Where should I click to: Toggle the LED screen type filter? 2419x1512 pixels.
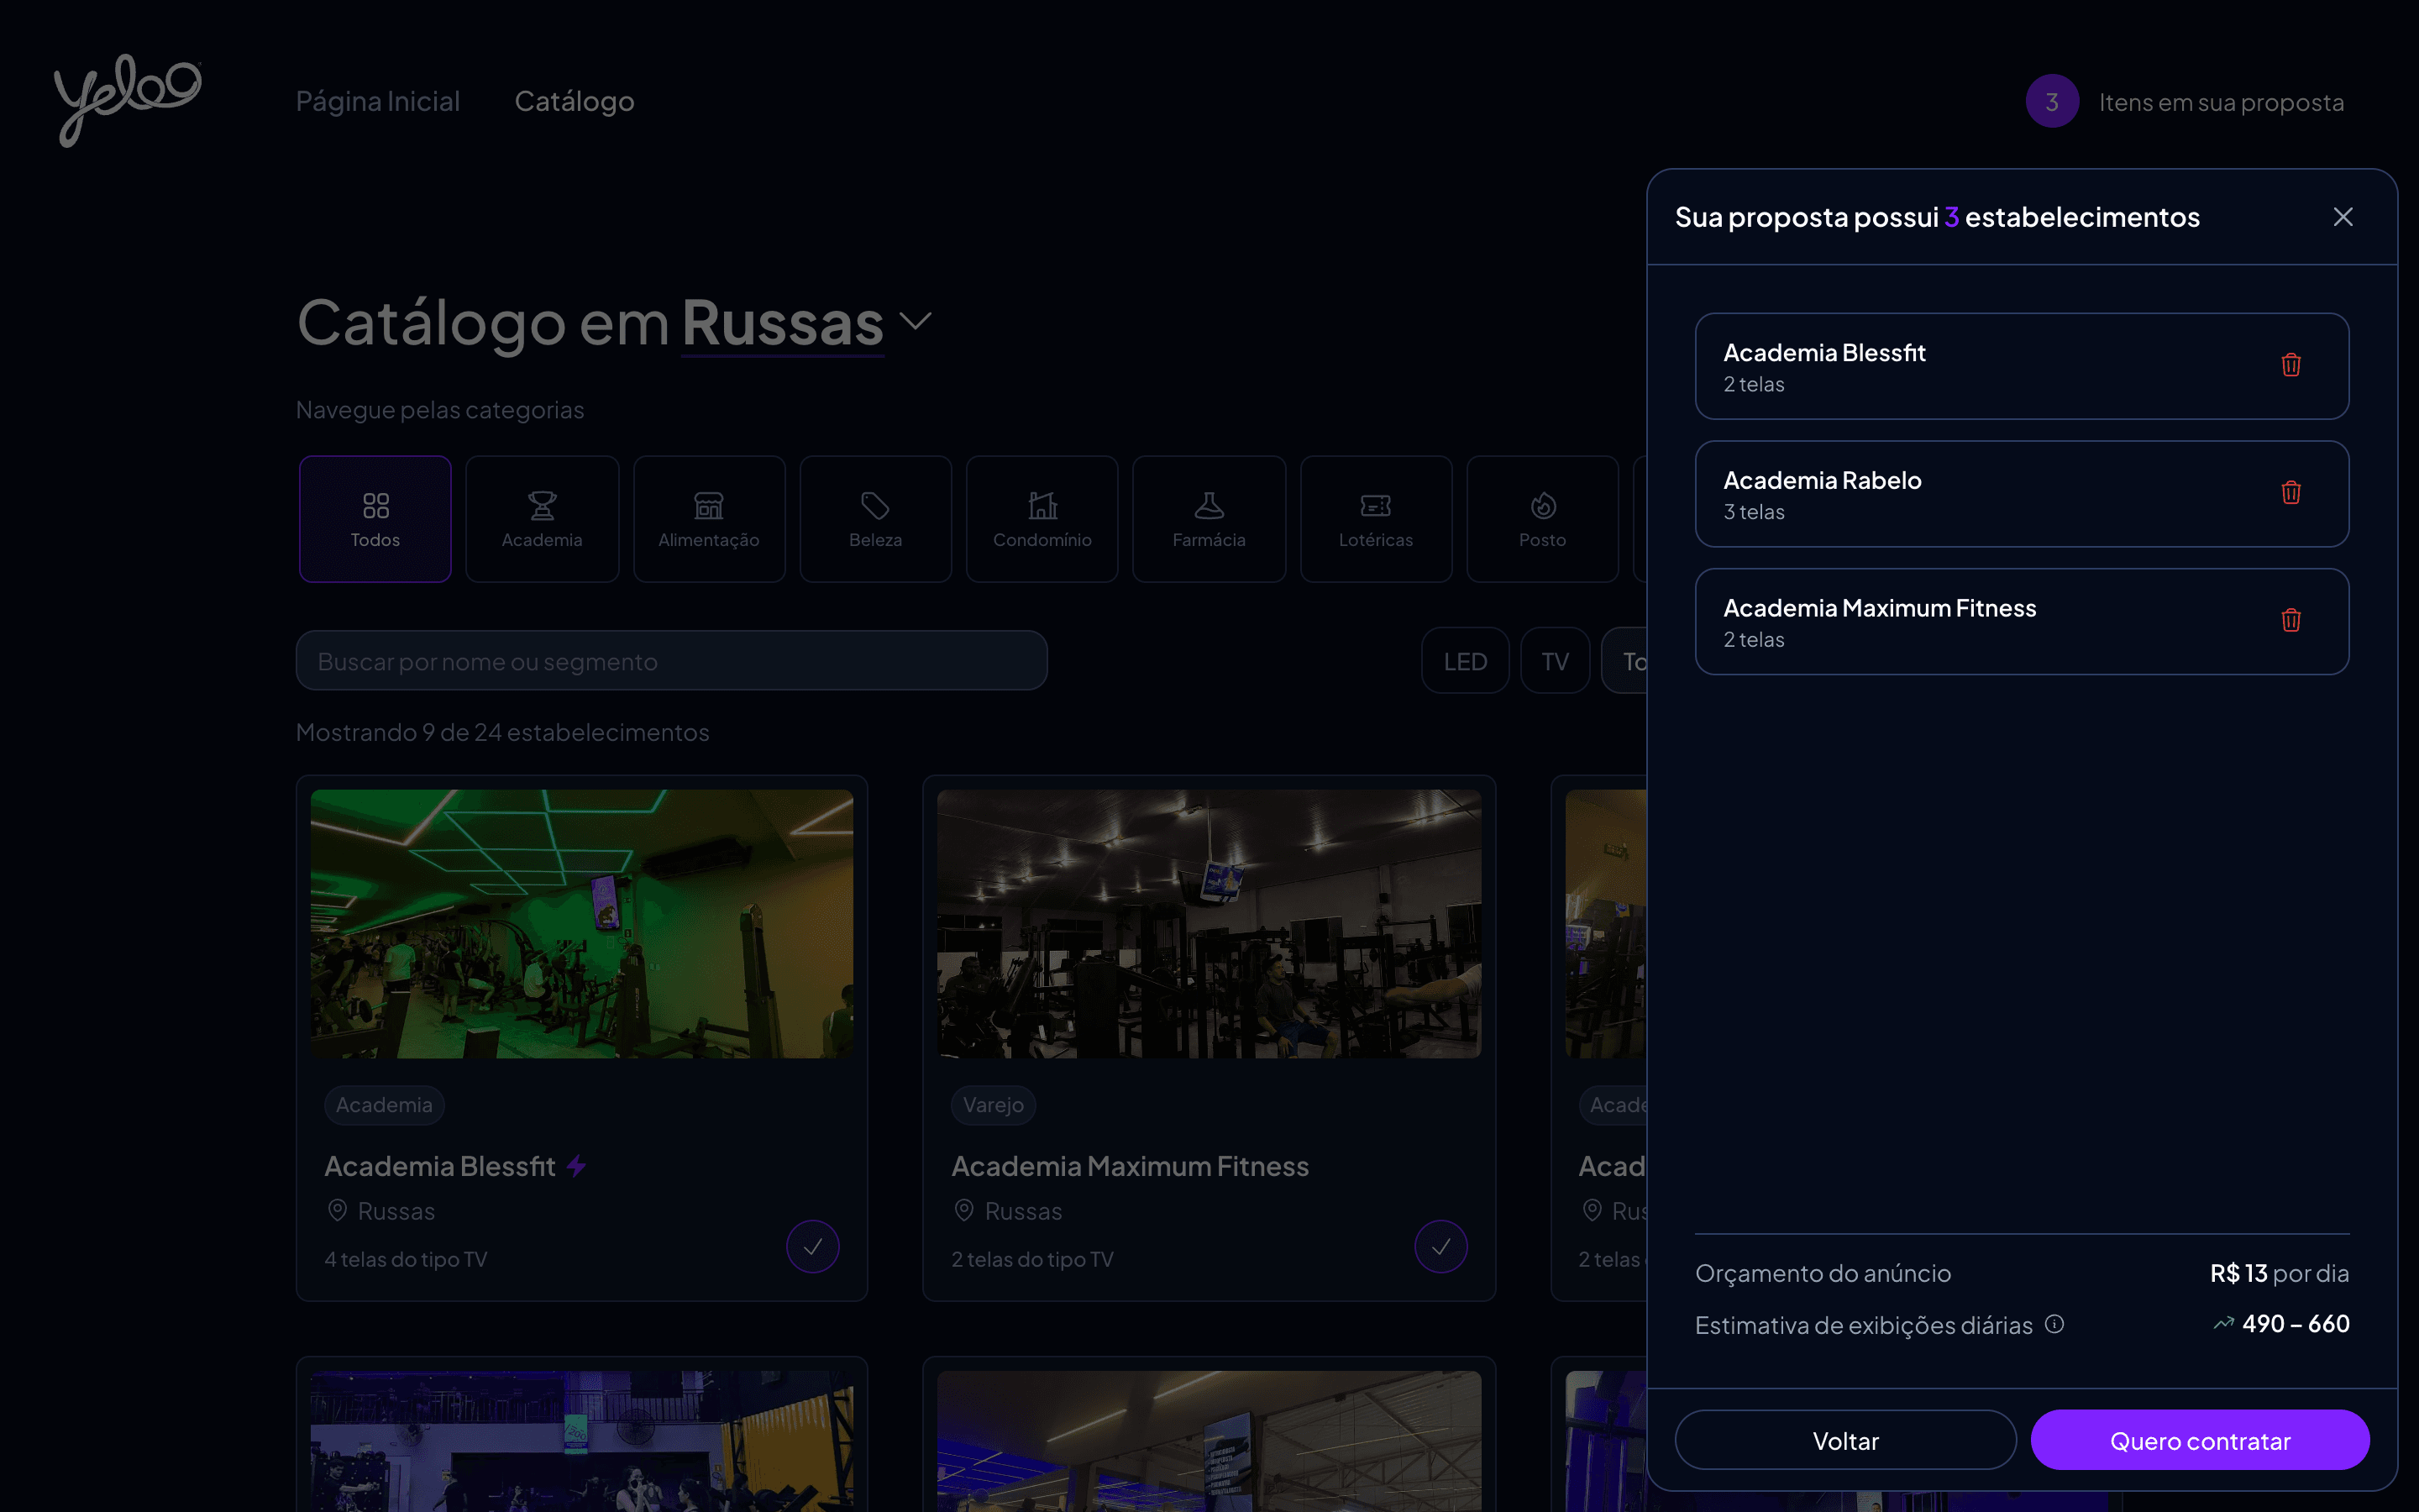[x=1466, y=661]
